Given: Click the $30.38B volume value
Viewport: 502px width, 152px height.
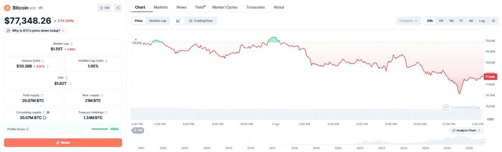Looking at the screenshot, I should pos(24,66).
